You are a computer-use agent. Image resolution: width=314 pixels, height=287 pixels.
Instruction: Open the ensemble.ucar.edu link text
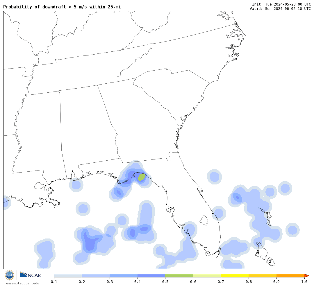[x=23, y=283]
